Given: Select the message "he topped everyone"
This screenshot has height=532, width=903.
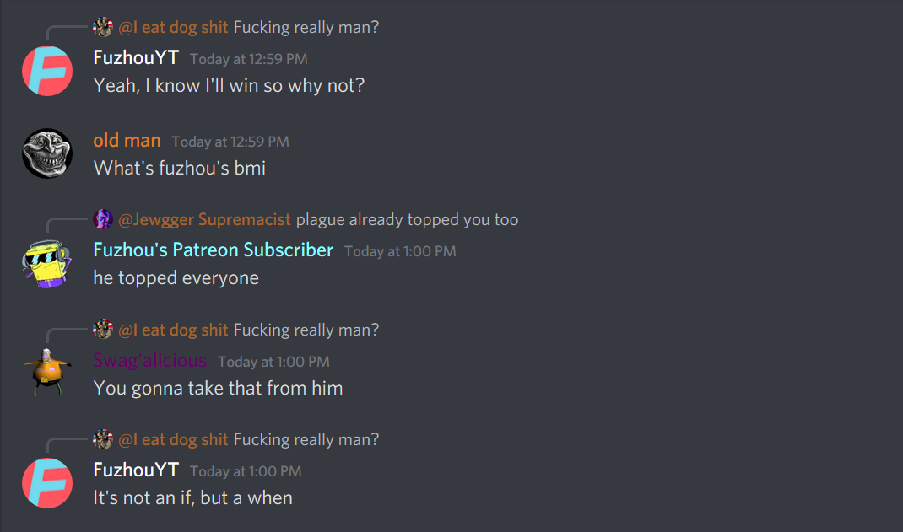Looking at the screenshot, I should tap(176, 277).
